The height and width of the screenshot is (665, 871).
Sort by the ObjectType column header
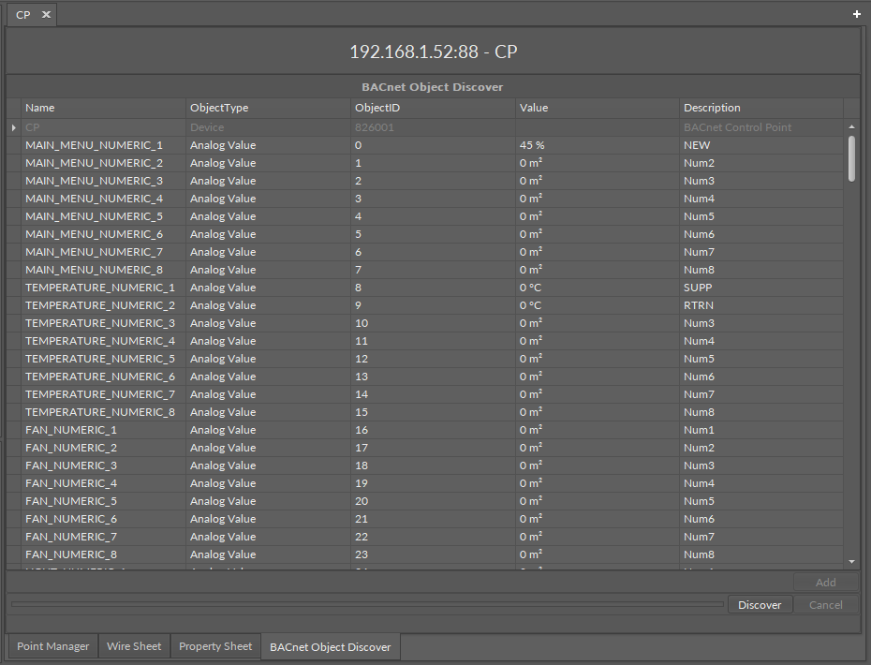(268, 108)
